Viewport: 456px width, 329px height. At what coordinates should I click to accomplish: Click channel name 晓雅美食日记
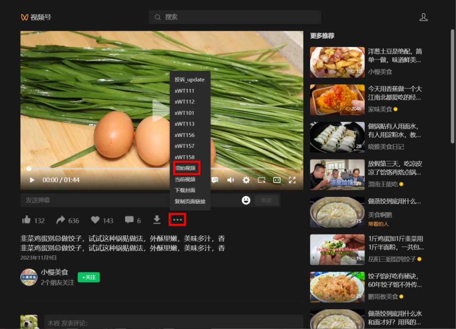click(x=386, y=147)
